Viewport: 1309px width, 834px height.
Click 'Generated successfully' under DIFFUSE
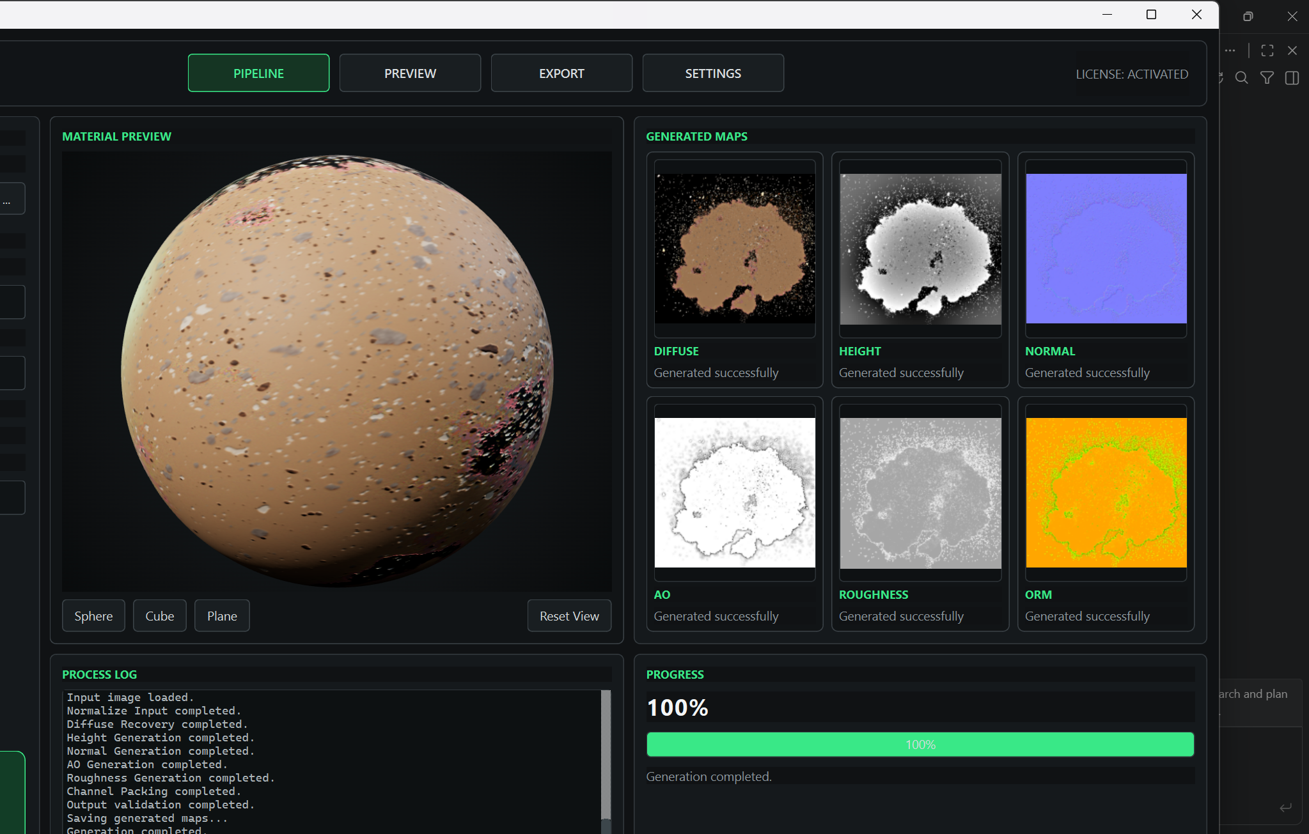716,373
